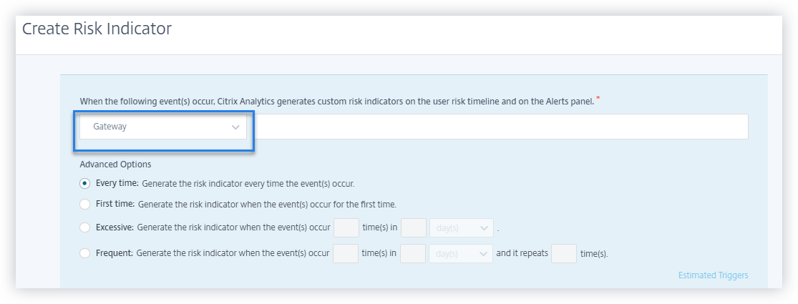
Task: Select the First time radio button
Action: click(x=85, y=204)
